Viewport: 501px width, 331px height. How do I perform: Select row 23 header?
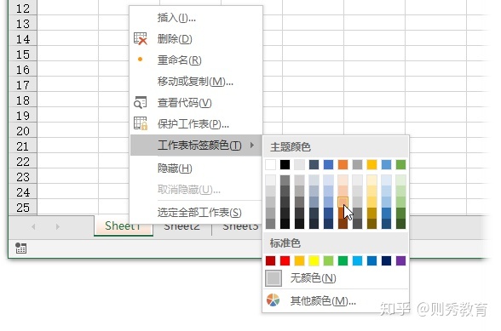click(23, 177)
